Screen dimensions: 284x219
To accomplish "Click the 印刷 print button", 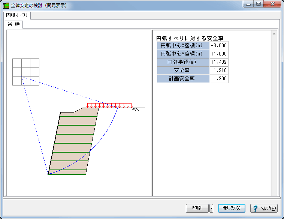I will [197, 208].
